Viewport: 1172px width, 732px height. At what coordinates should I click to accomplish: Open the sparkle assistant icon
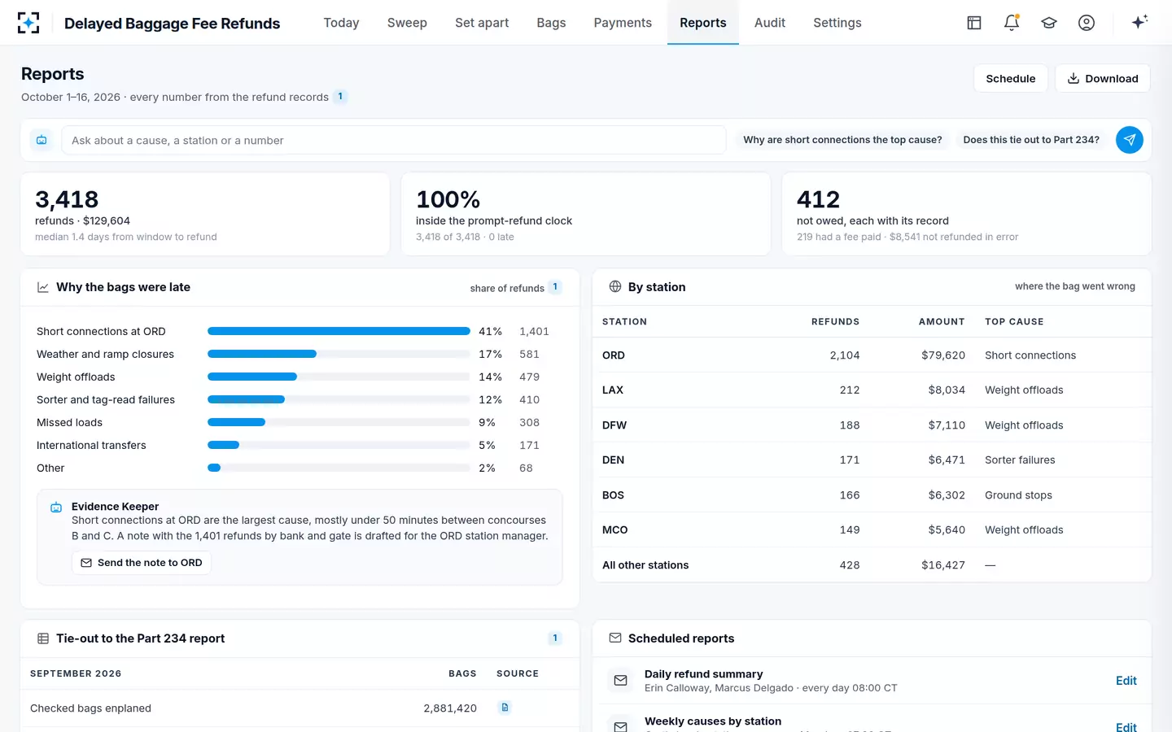[x=1139, y=22]
